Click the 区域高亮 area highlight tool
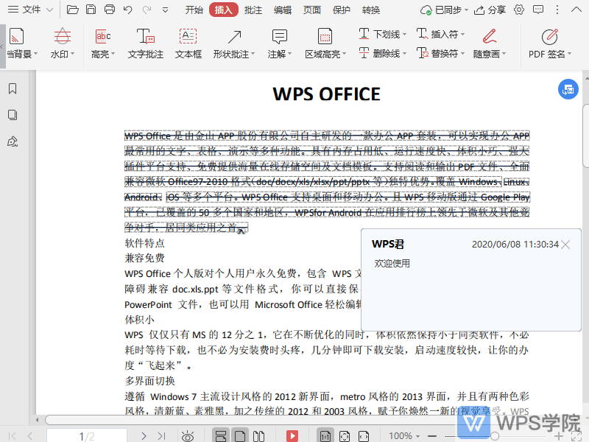Image resolution: width=589 pixels, height=442 pixels. pos(325,43)
